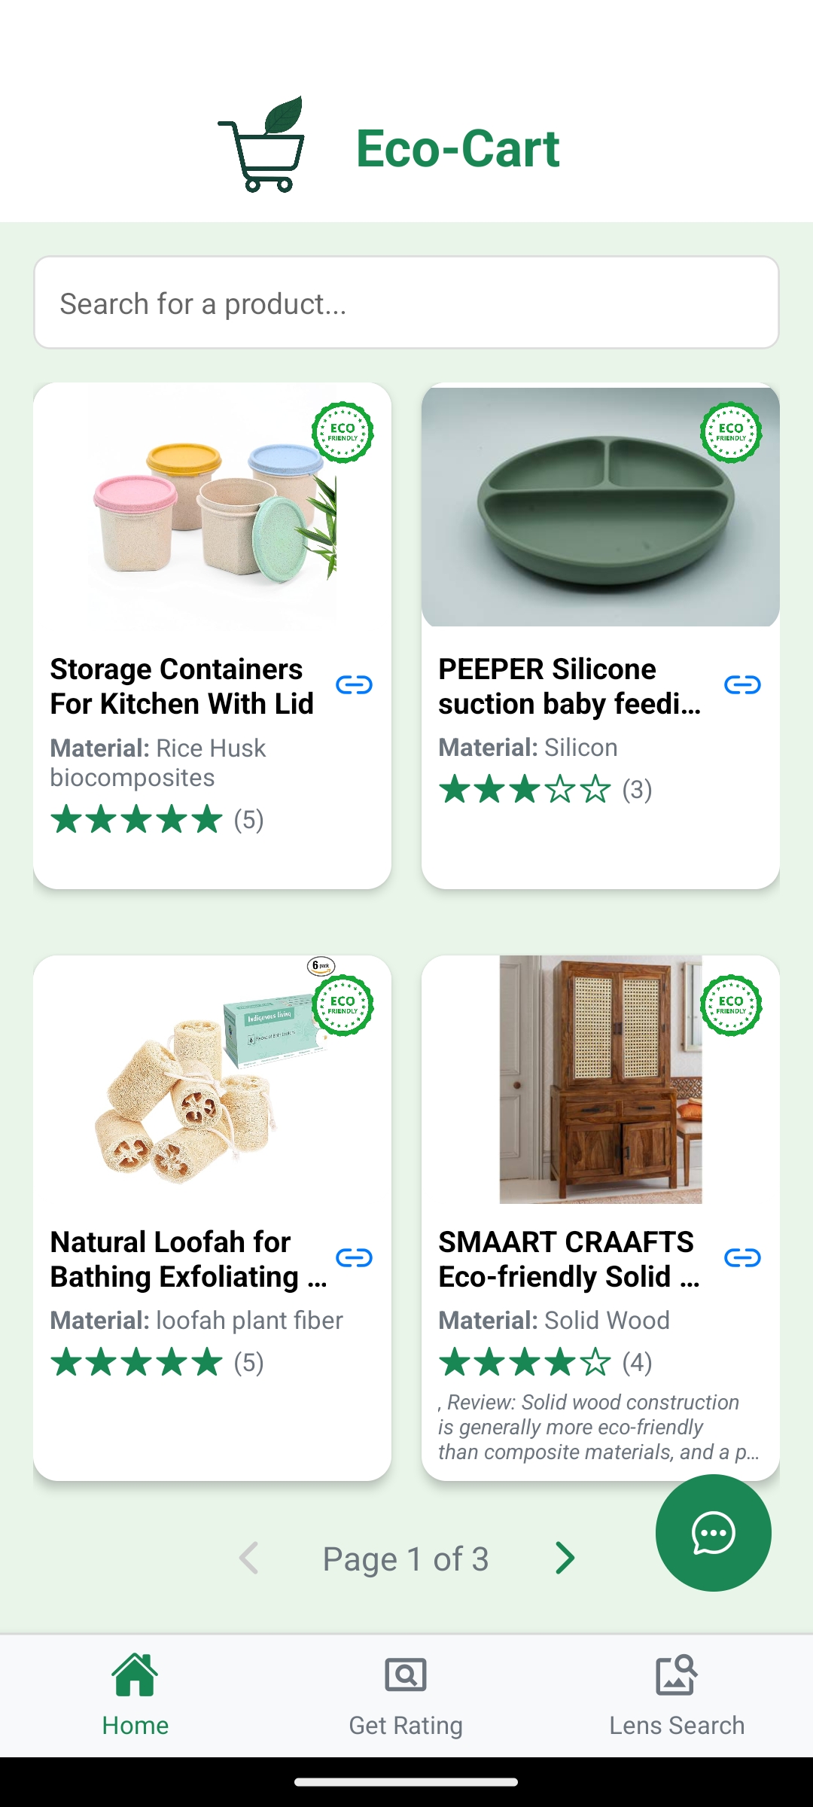Select the green silicone plate image

point(601,506)
